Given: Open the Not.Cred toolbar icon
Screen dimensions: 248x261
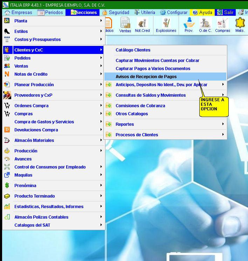Looking at the screenshot, I should click(x=142, y=25).
